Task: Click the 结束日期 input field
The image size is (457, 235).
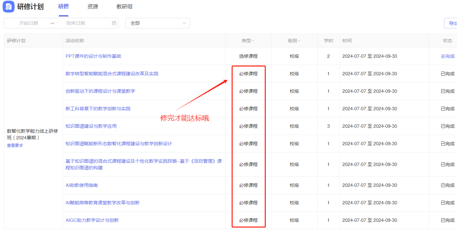Action: pyautogui.click(x=76, y=23)
